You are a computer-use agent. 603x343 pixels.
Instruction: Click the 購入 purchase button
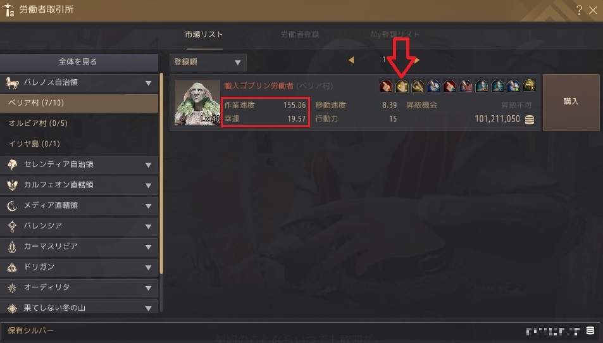click(571, 102)
